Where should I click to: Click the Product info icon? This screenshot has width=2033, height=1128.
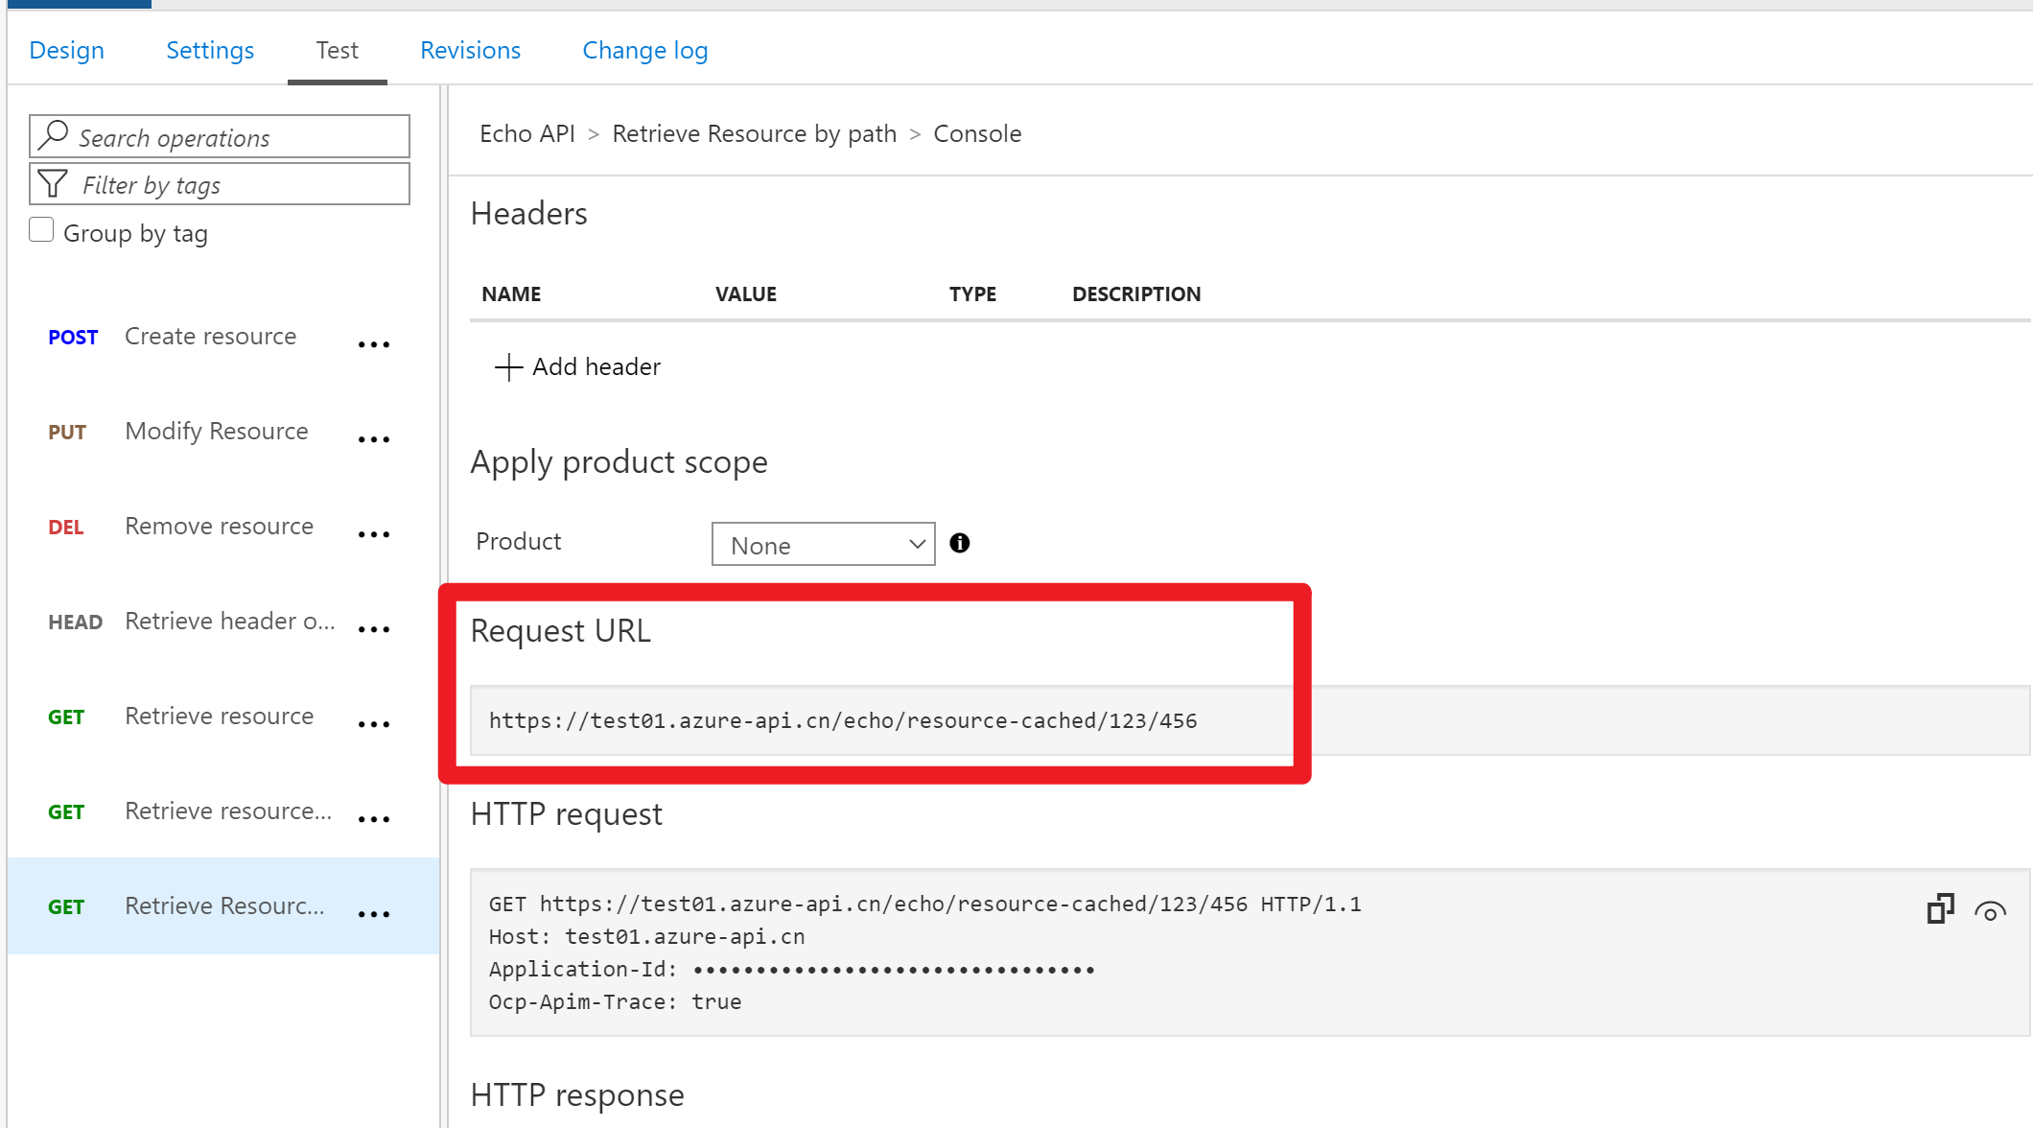[959, 543]
